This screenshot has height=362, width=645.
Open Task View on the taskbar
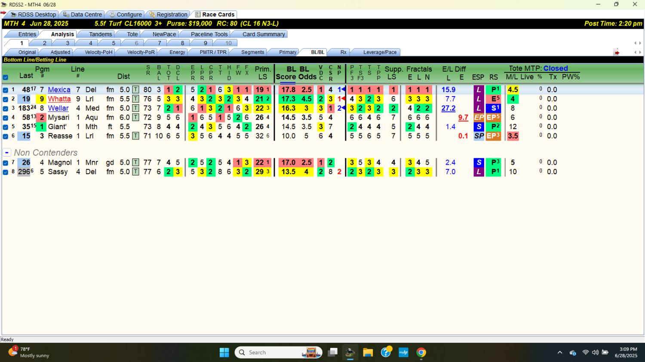(x=332, y=353)
